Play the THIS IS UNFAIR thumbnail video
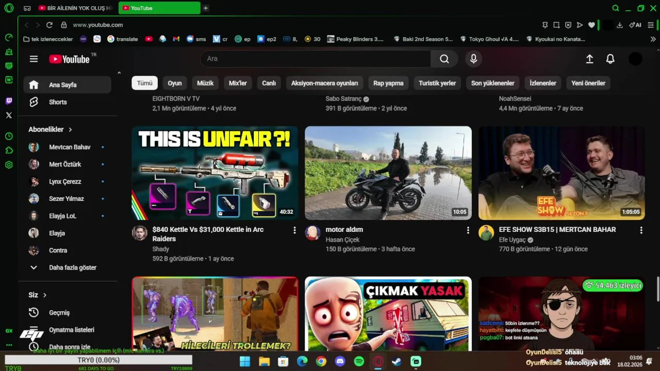This screenshot has height=371, width=660. [x=214, y=173]
